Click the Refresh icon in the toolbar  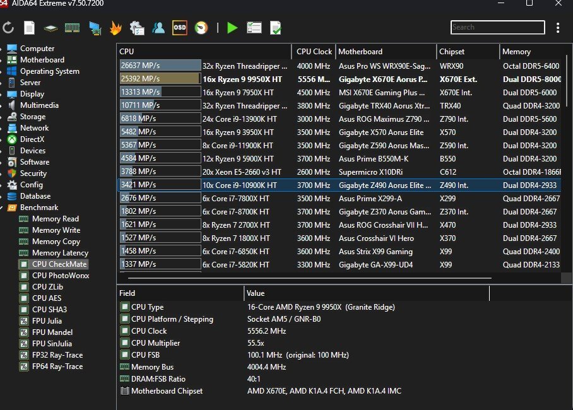[8, 28]
